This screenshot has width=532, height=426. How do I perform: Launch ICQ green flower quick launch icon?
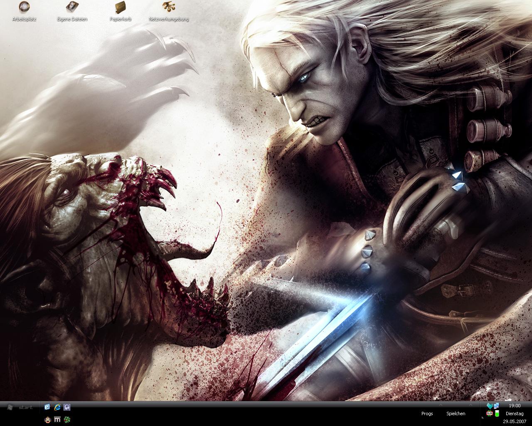point(67,420)
